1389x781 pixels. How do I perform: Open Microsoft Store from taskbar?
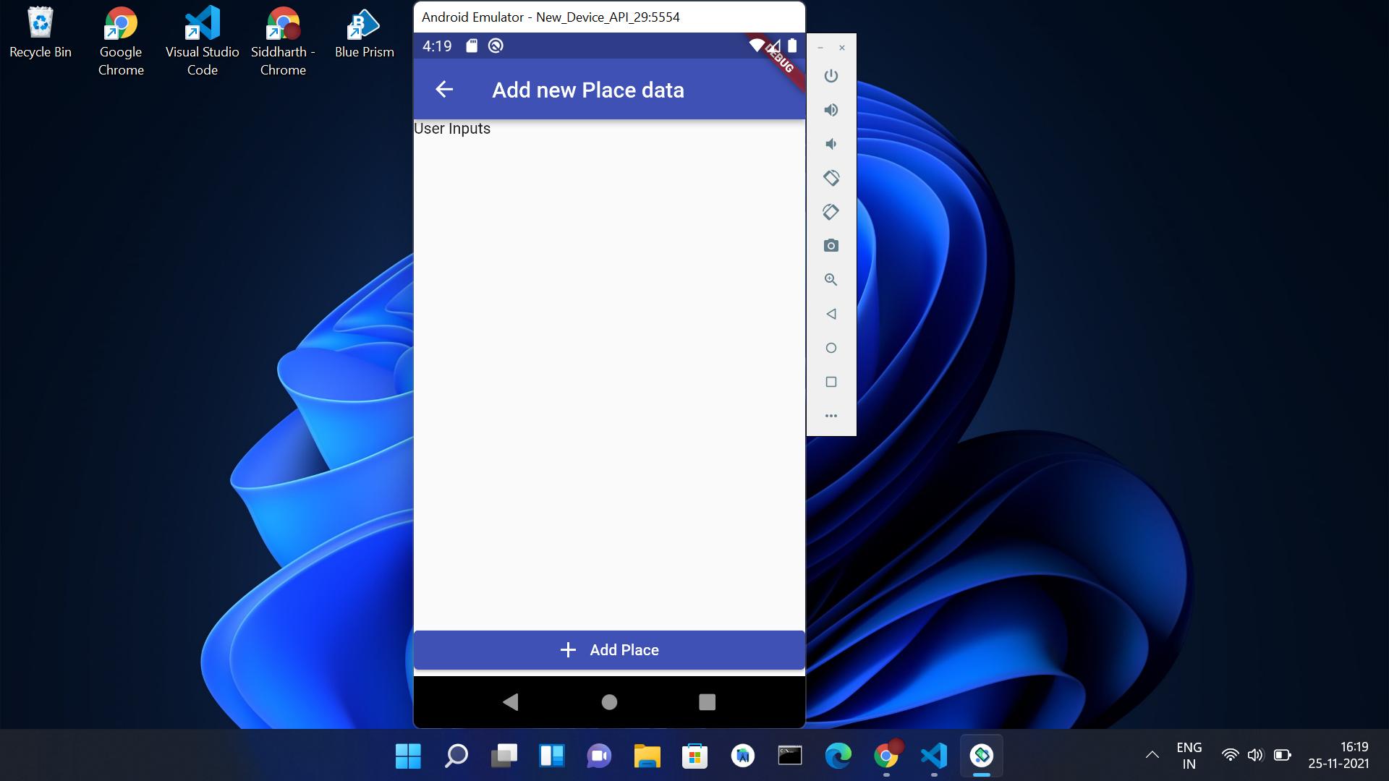pyautogui.click(x=694, y=756)
